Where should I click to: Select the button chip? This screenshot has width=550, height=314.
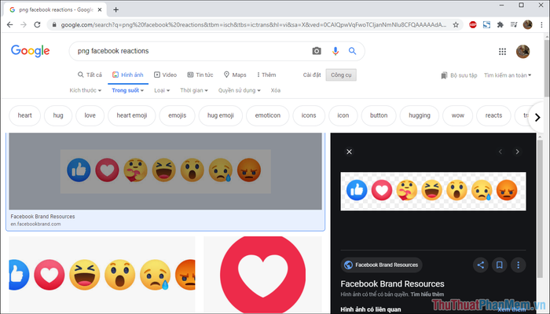[x=379, y=115]
